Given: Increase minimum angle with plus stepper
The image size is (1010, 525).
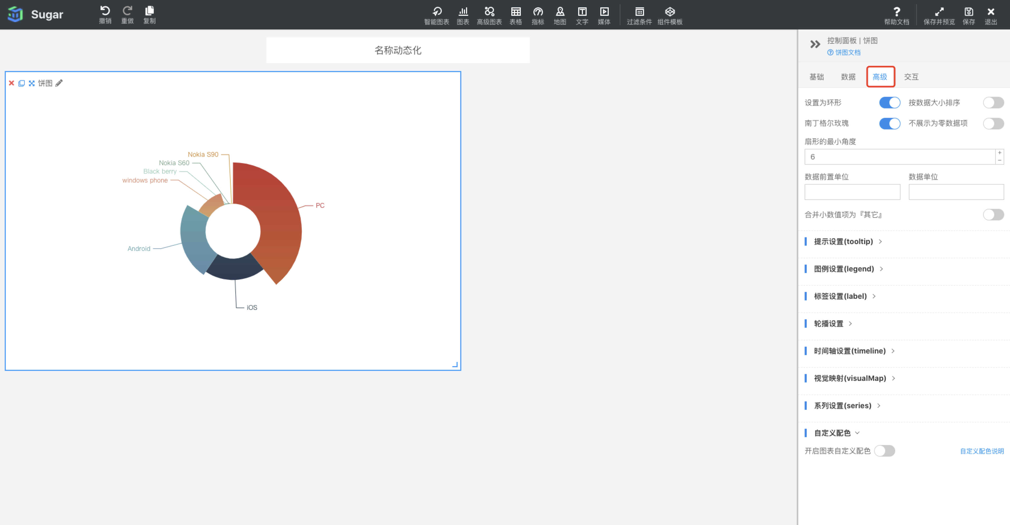Looking at the screenshot, I should (1000, 153).
